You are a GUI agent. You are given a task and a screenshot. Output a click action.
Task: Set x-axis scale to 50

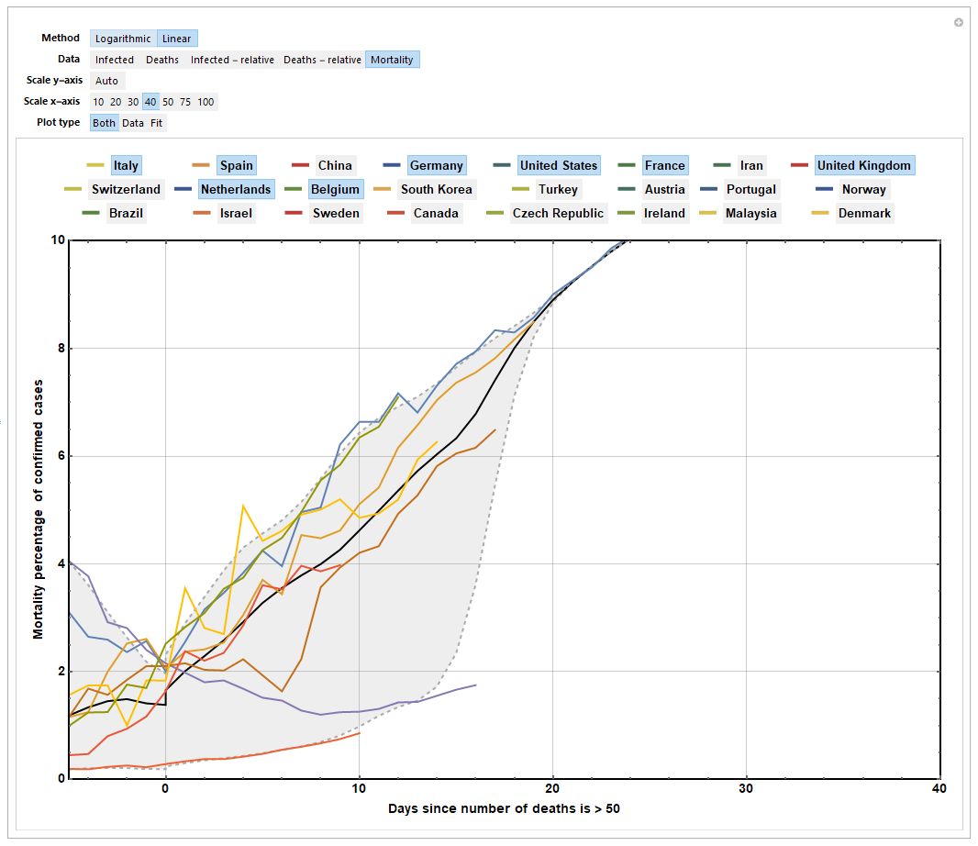click(x=169, y=103)
